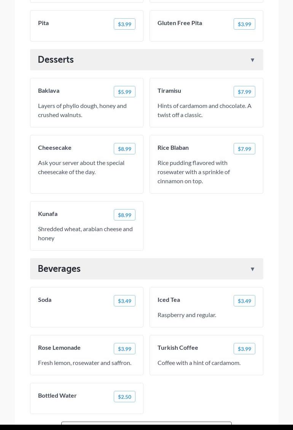Click the Rose Lemonade $3.99 price
Screen dimensions: 293x430
point(124,349)
